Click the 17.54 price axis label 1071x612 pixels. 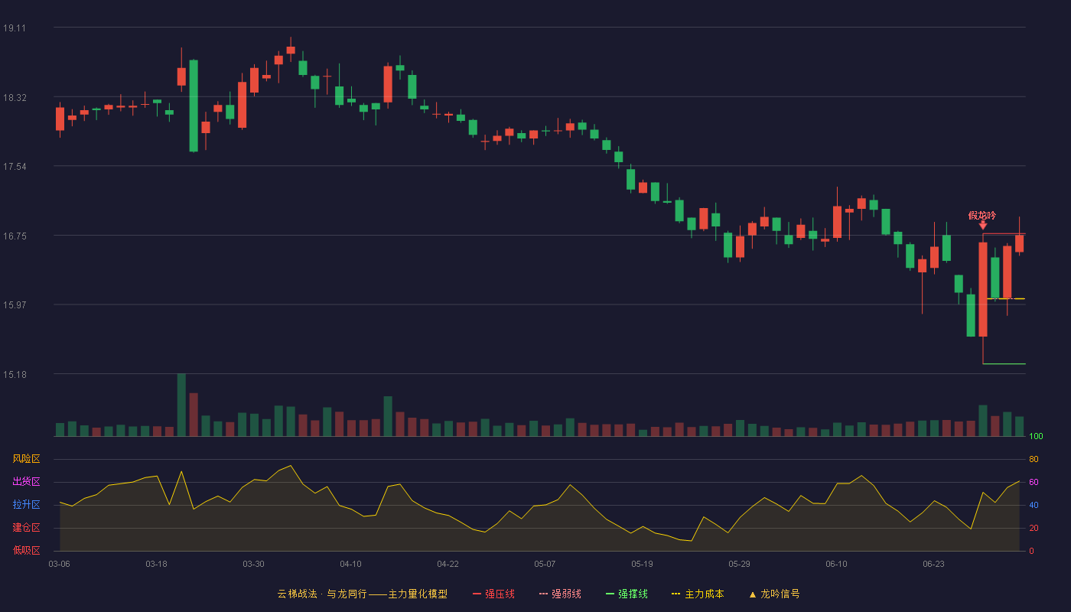[x=15, y=167]
